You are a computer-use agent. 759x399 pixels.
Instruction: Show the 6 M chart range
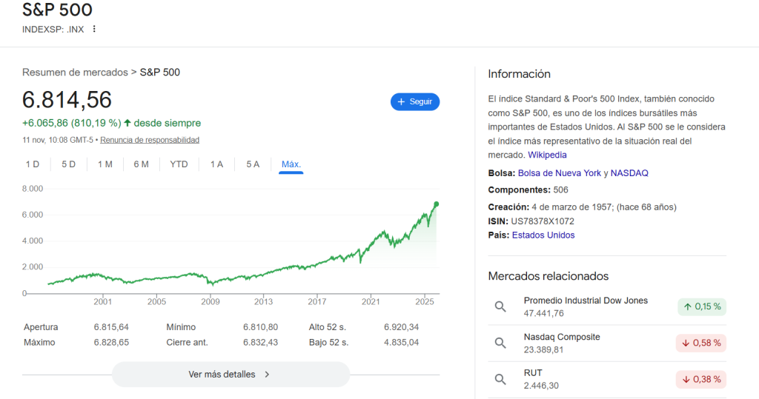click(142, 164)
